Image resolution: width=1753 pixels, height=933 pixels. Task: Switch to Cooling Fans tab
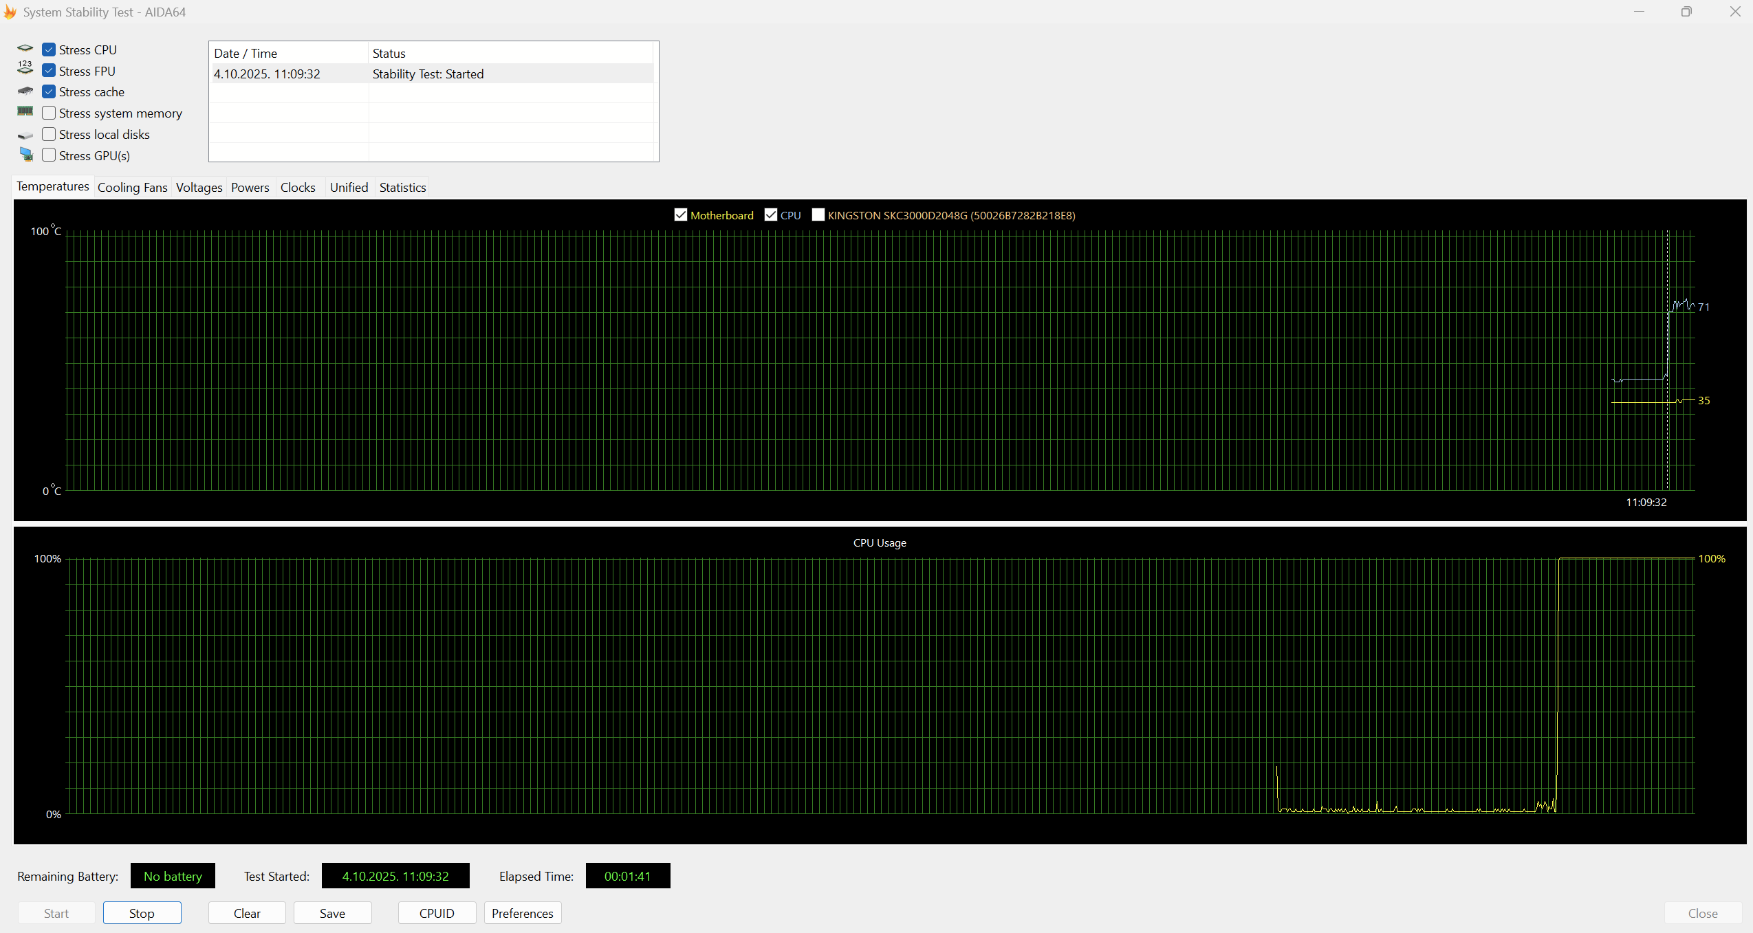coord(132,188)
